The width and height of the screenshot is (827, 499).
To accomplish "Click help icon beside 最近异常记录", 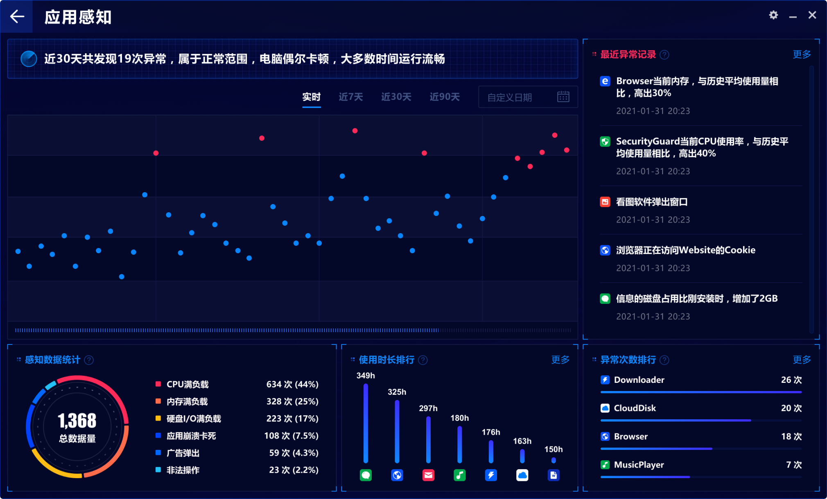I will point(664,55).
